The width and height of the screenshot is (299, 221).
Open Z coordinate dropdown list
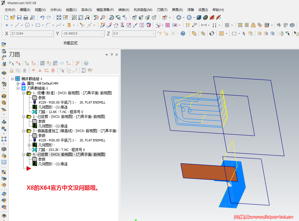[154, 34]
